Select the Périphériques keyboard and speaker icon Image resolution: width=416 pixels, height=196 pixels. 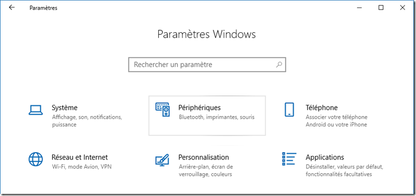click(163, 110)
